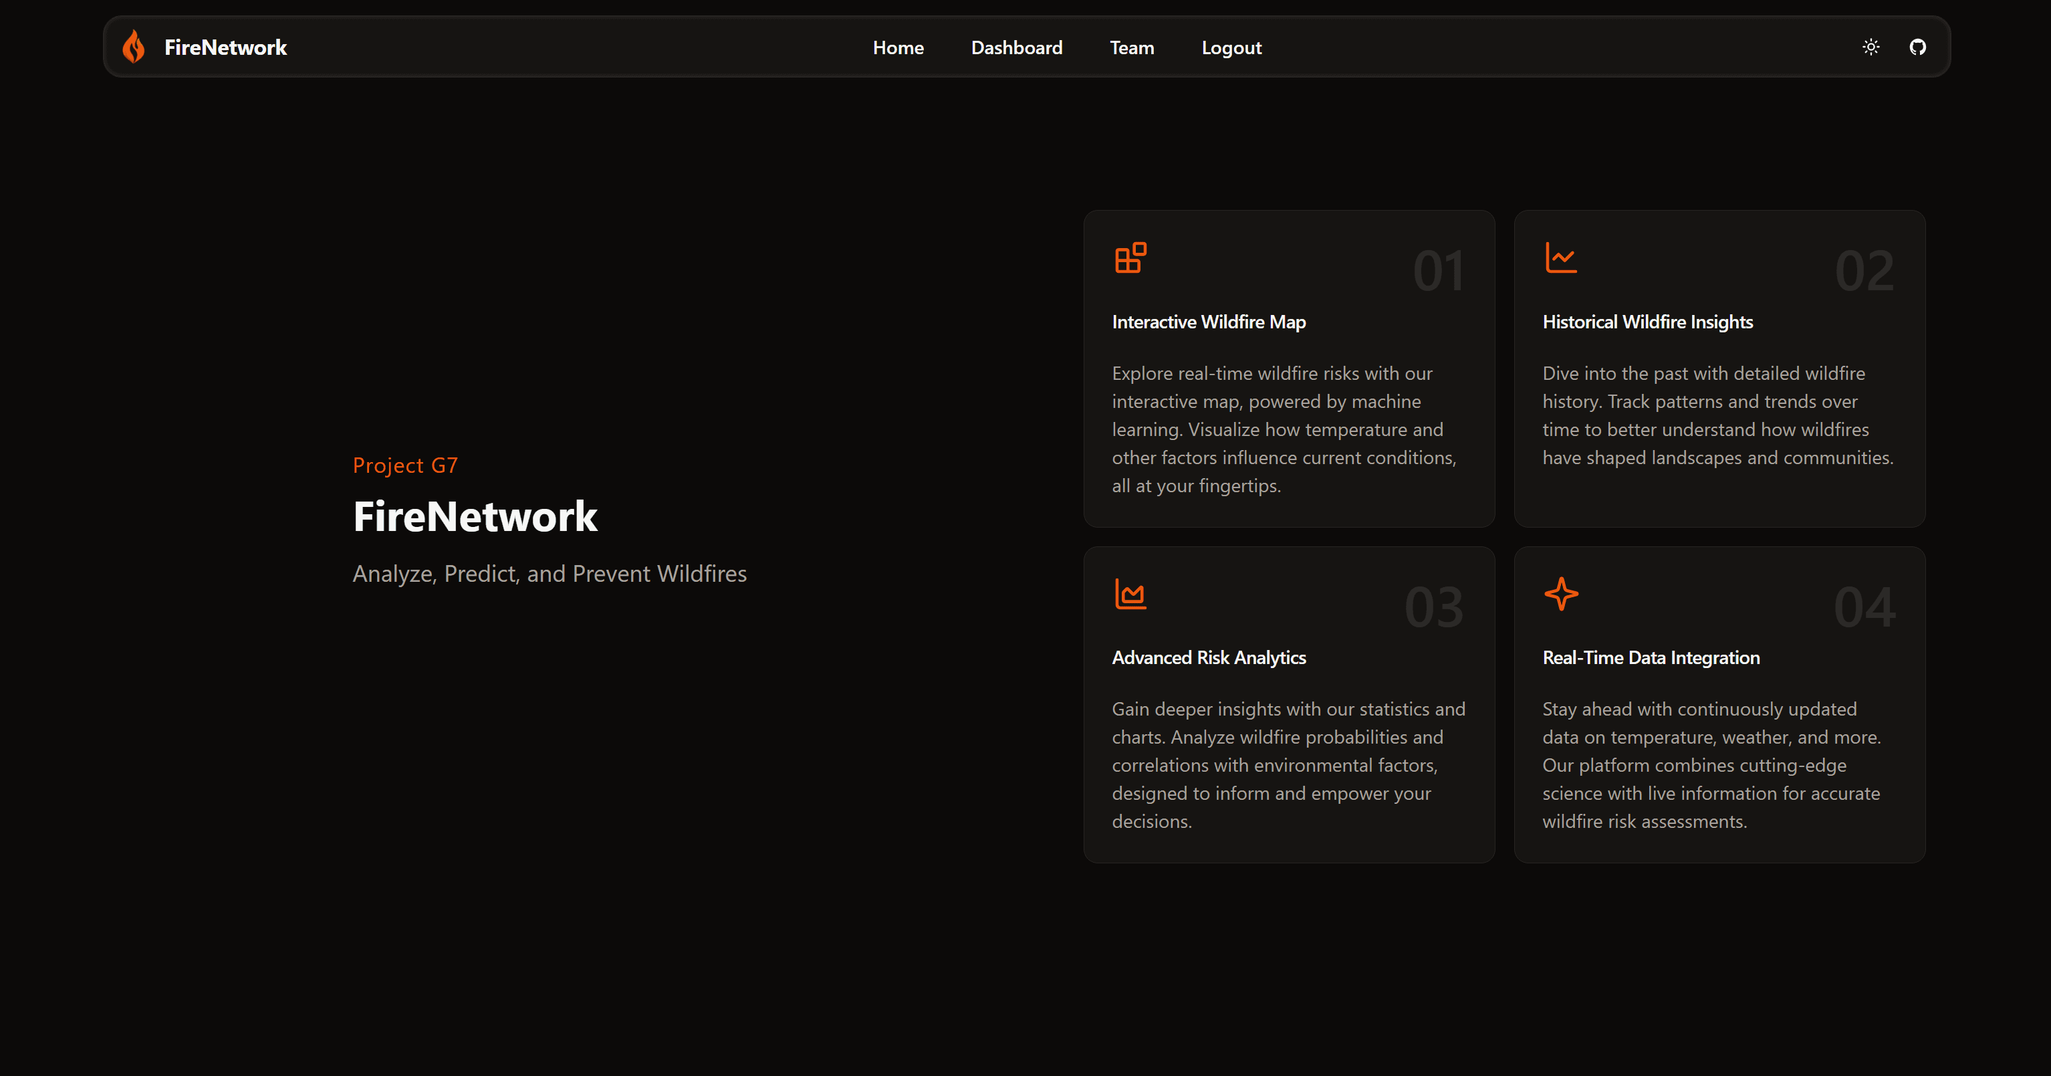The width and height of the screenshot is (2051, 1076).
Task: Click the large FireNetwork hero title
Action: (475, 516)
